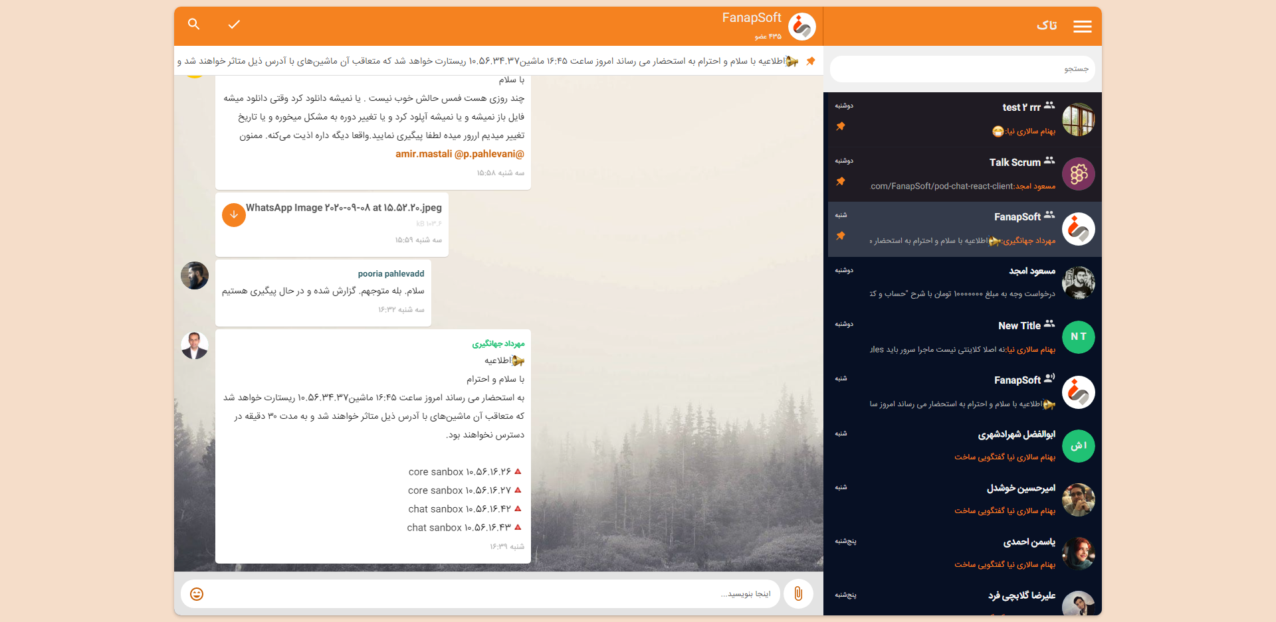Image resolution: width=1276 pixels, height=622 pixels.
Task: Click the search magnifier icon in chat header
Action: (193, 24)
